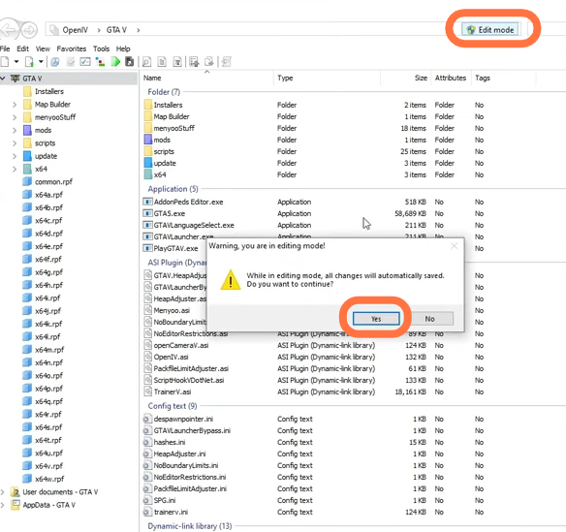The height and width of the screenshot is (532, 566).
Task: Click the blue update folder icon in tree
Action: coord(27,156)
